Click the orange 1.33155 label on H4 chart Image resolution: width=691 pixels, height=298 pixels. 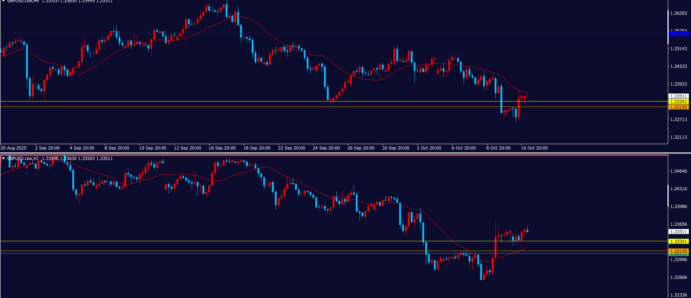pos(679,107)
